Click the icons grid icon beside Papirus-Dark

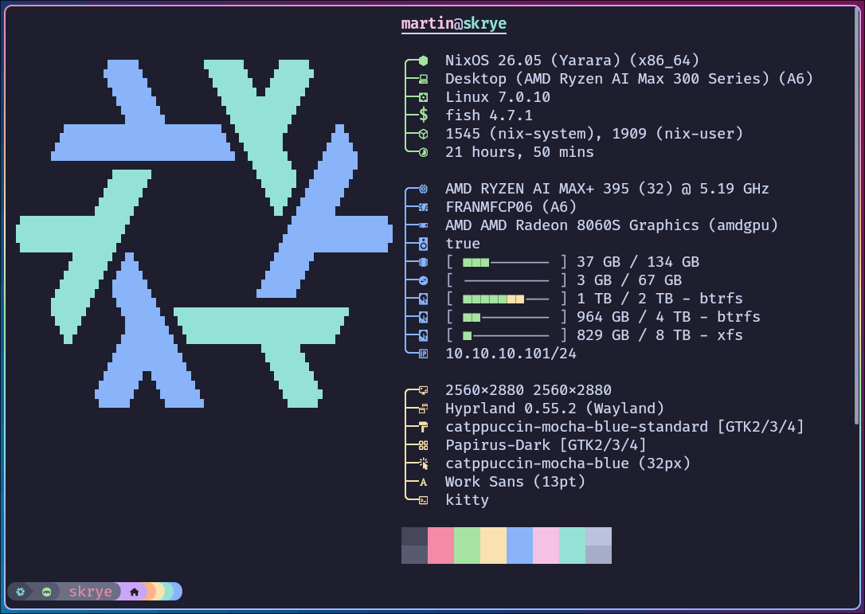423,445
